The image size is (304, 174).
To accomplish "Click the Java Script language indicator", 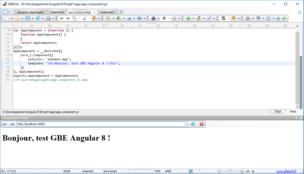I will pos(110,171).
